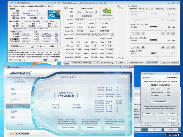The height and width of the screenshot is (137, 183).
Task: Open the second CPU-Z tab (Caches)
Action: coord(17,6)
